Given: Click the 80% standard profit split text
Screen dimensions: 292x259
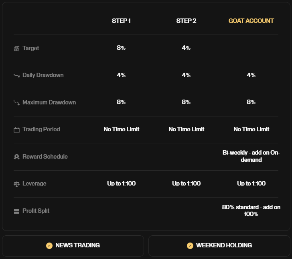Looking at the screenshot, I should (251, 210).
